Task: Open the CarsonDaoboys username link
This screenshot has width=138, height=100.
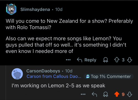Action: pos(43,71)
